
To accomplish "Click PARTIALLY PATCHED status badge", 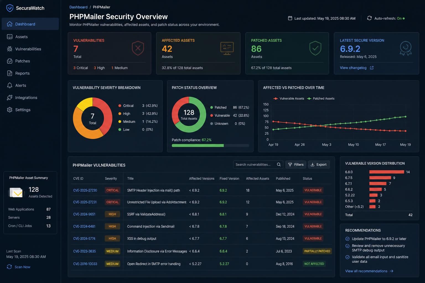I will (317, 251).
